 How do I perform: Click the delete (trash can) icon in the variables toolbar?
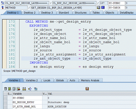pyautogui.click(x=6, y=89)
